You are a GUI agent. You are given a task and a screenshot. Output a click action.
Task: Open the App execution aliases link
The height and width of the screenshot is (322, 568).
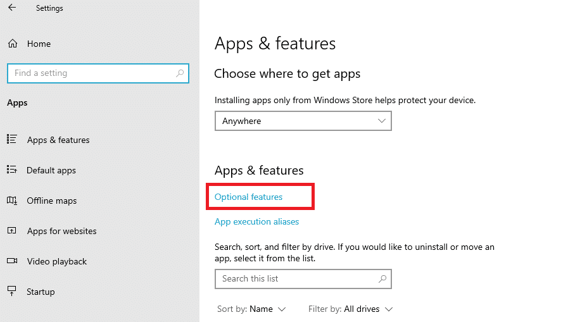(x=257, y=221)
